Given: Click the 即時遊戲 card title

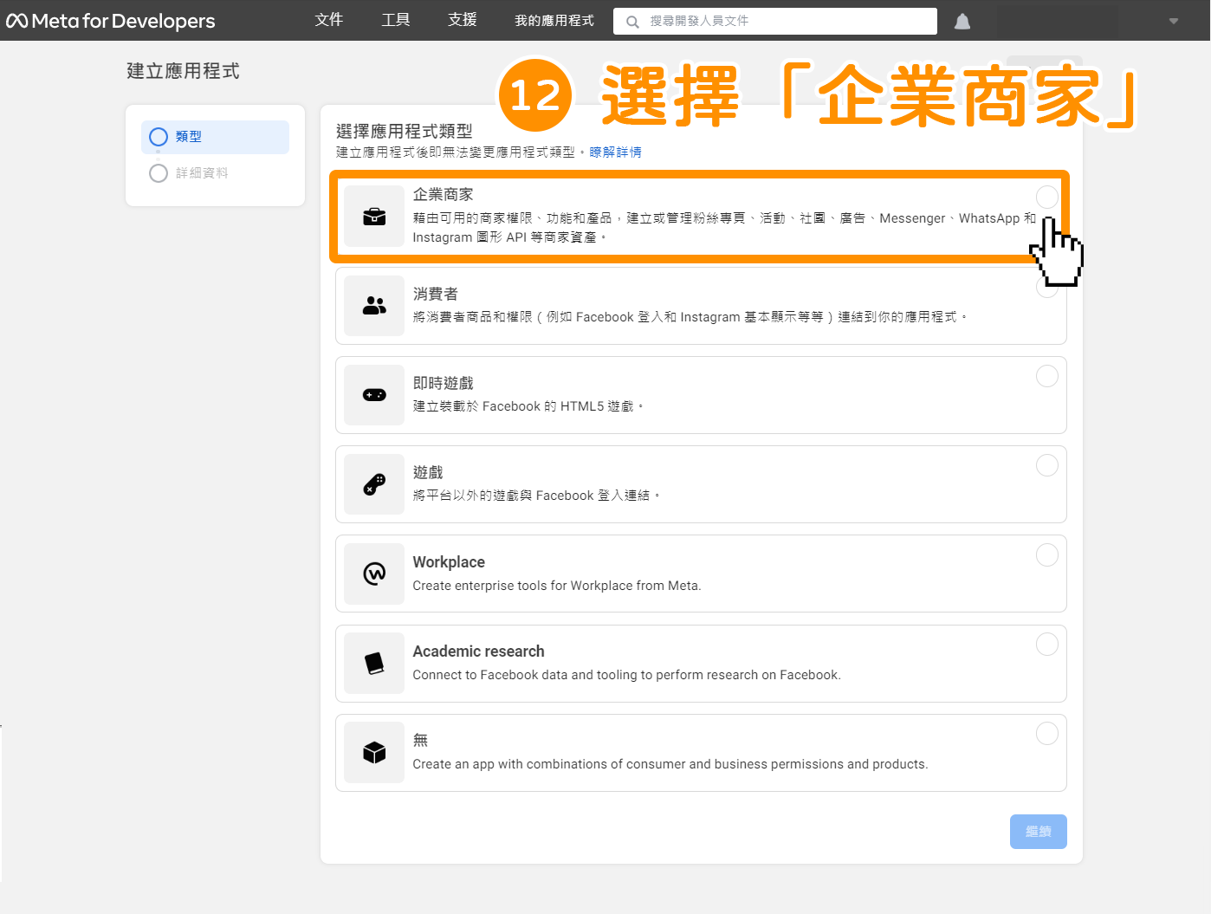Looking at the screenshot, I should pos(444,384).
